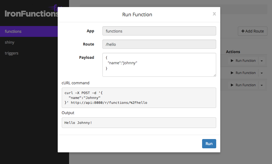Screen dimensions: 272x164
Task: Expand first row's Run Function dropdown caret
Action: (x=262, y=61)
